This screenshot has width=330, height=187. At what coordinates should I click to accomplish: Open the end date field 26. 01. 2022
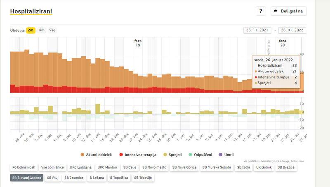(292, 30)
